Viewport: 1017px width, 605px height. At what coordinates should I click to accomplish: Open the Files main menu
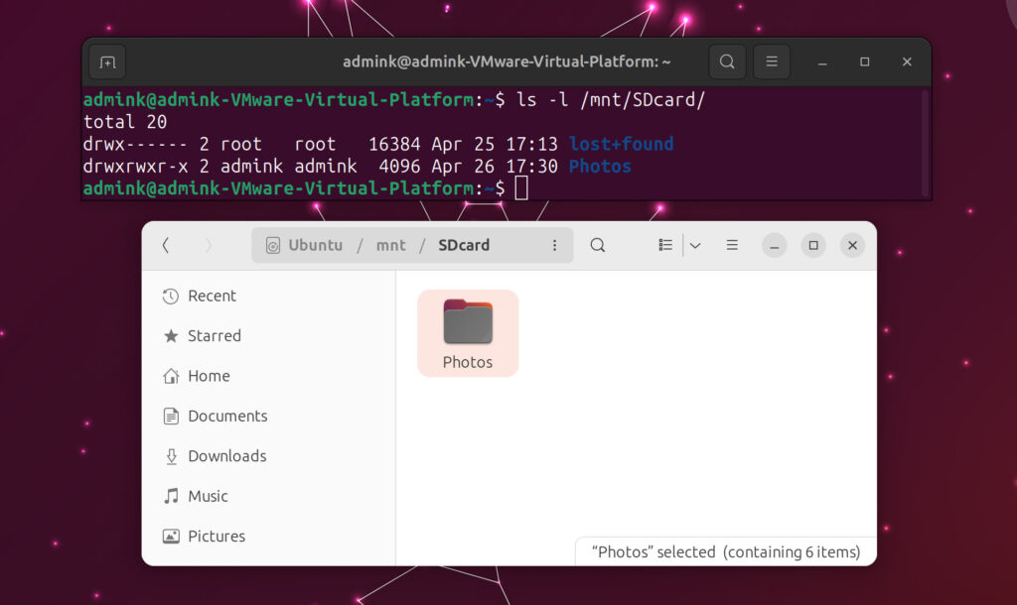[732, 245]
